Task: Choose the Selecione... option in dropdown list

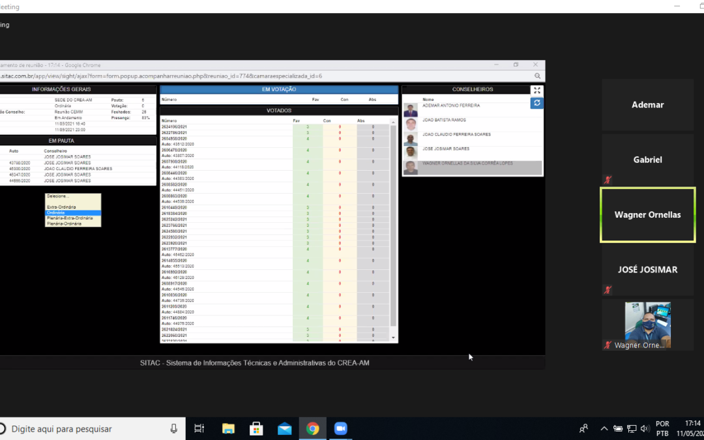Action: click(x=73, y=196)
